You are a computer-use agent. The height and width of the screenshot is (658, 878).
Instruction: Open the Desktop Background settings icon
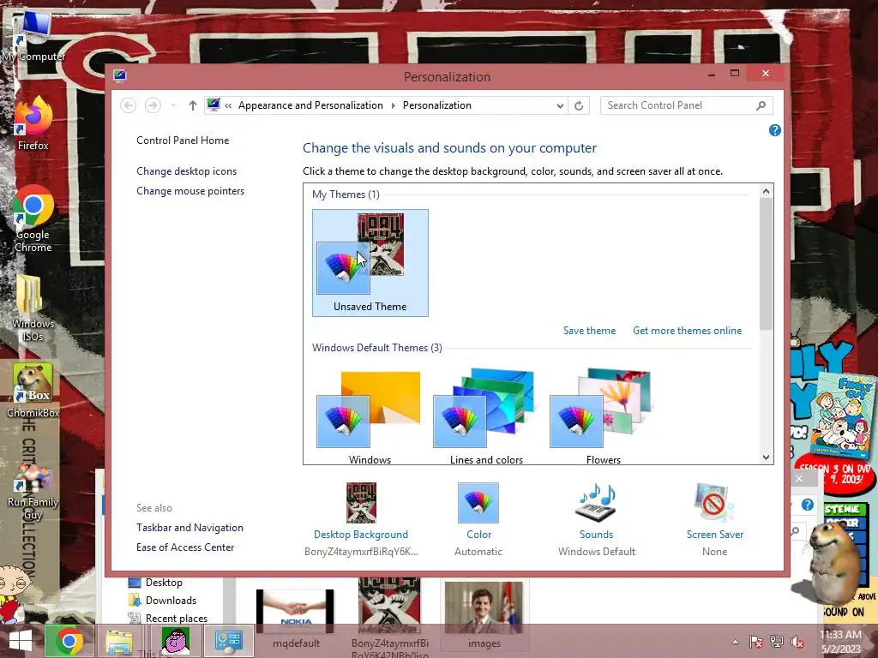(x=361, y=502)
